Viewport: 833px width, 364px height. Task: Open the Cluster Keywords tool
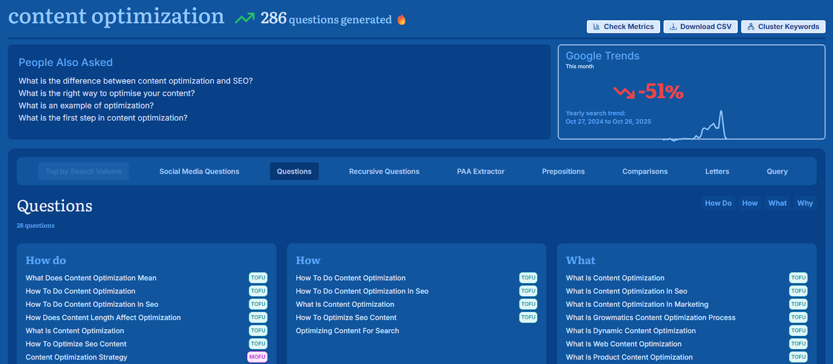click(783, 27)
